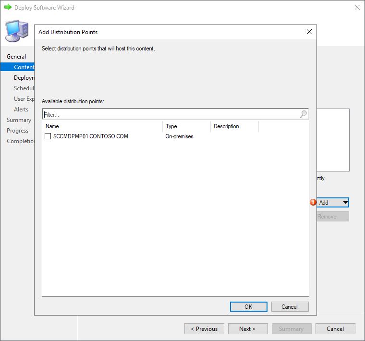Image resolution: width=365 pixels, height=341 pixels.
Task: Select the Scheduling step in sidebar
Action: [24, 88]
